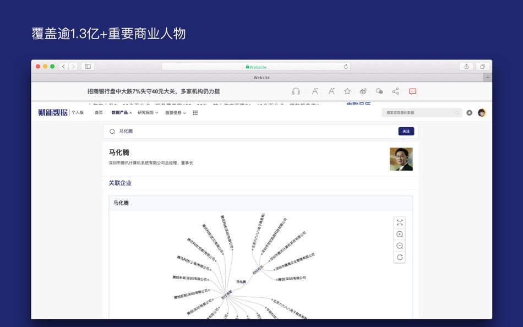Image resolution: width=523 pixels, height=327 pixels.
Task: Select 腾讯科技(成都)有限公司 node
Action: click(x=201, y=249)
